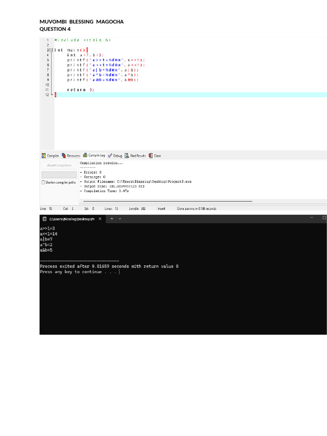
Task: Click the 'Length: 202' status entry
Action: click(x=137, y=209)
